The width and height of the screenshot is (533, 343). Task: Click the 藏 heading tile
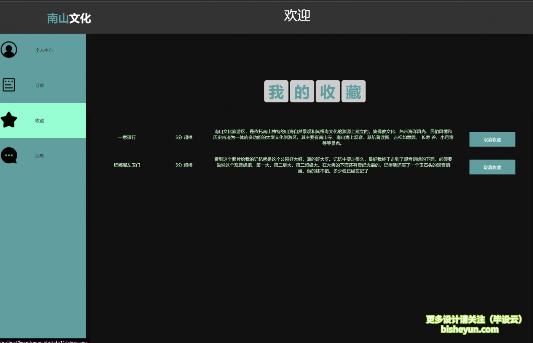coord(353,91)
